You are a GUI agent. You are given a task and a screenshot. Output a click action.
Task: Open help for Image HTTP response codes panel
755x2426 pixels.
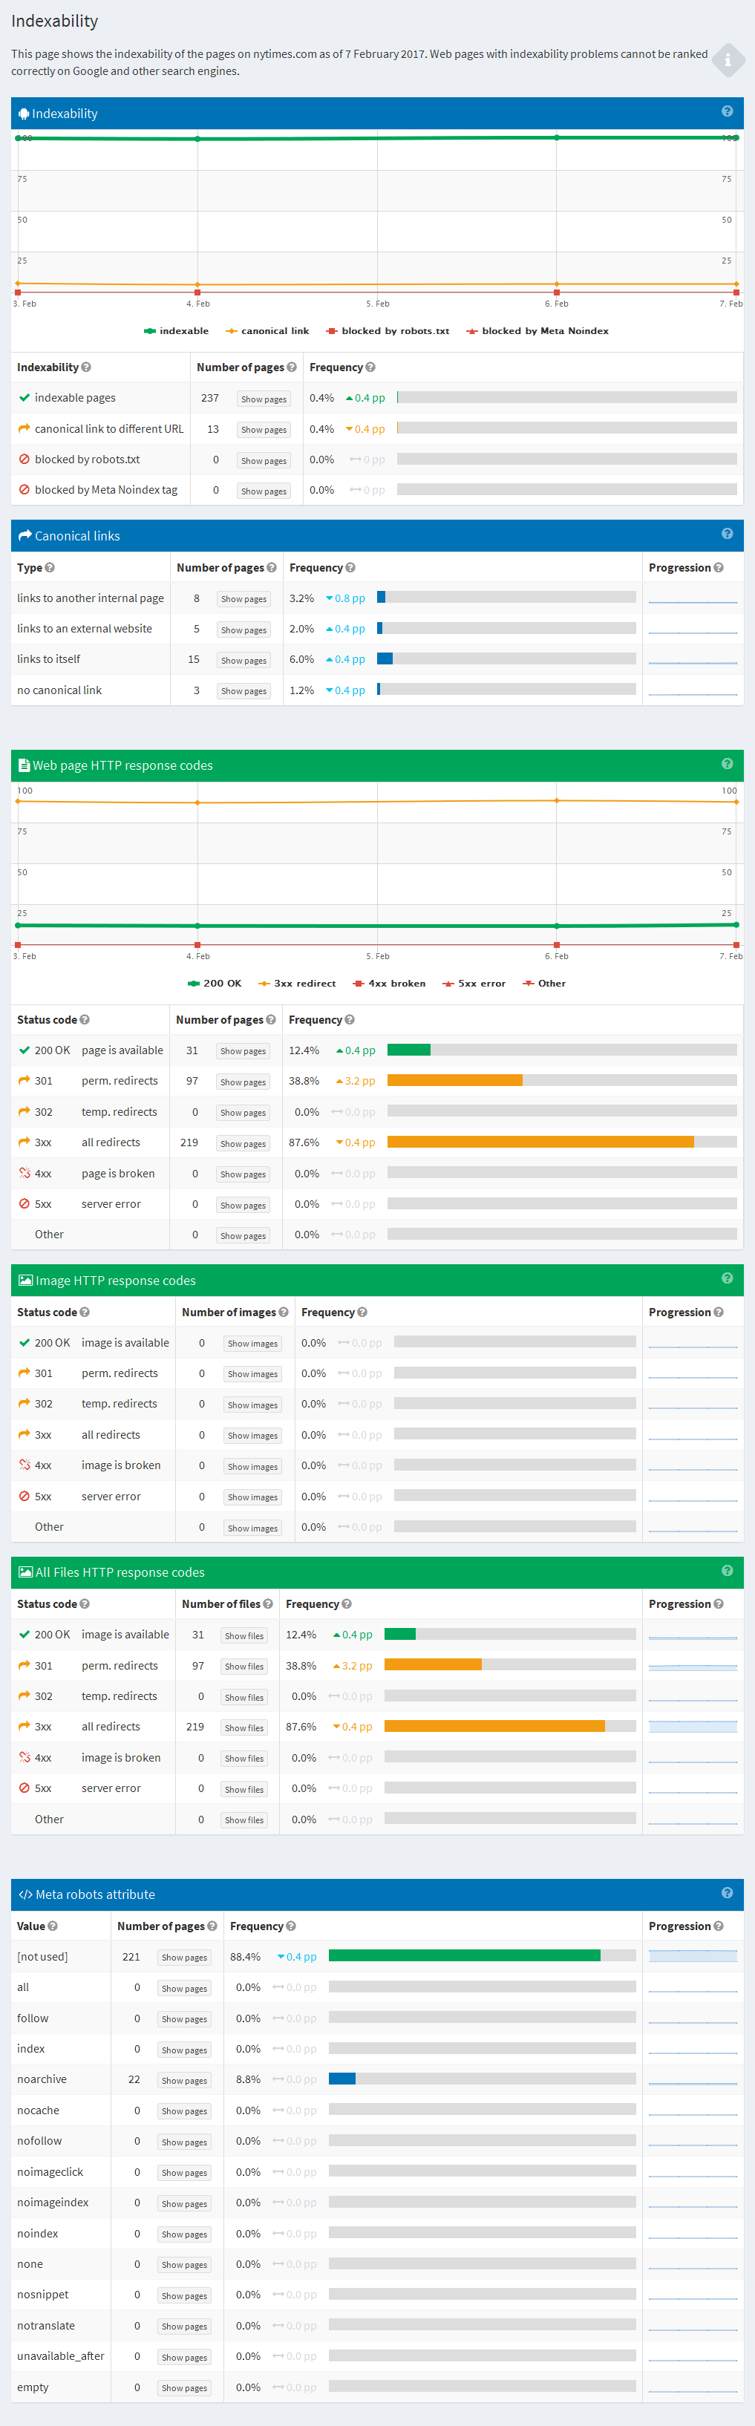(x=727, y=1278)
